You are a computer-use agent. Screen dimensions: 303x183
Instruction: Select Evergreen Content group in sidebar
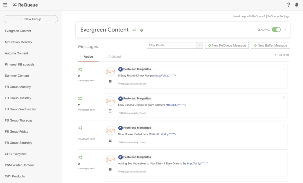(18, 31)
